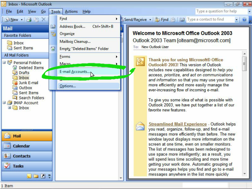The height and width of the screenshot is (189, 252).
Task: Click the Delete X toolbar icon
Action: [44, 19]
